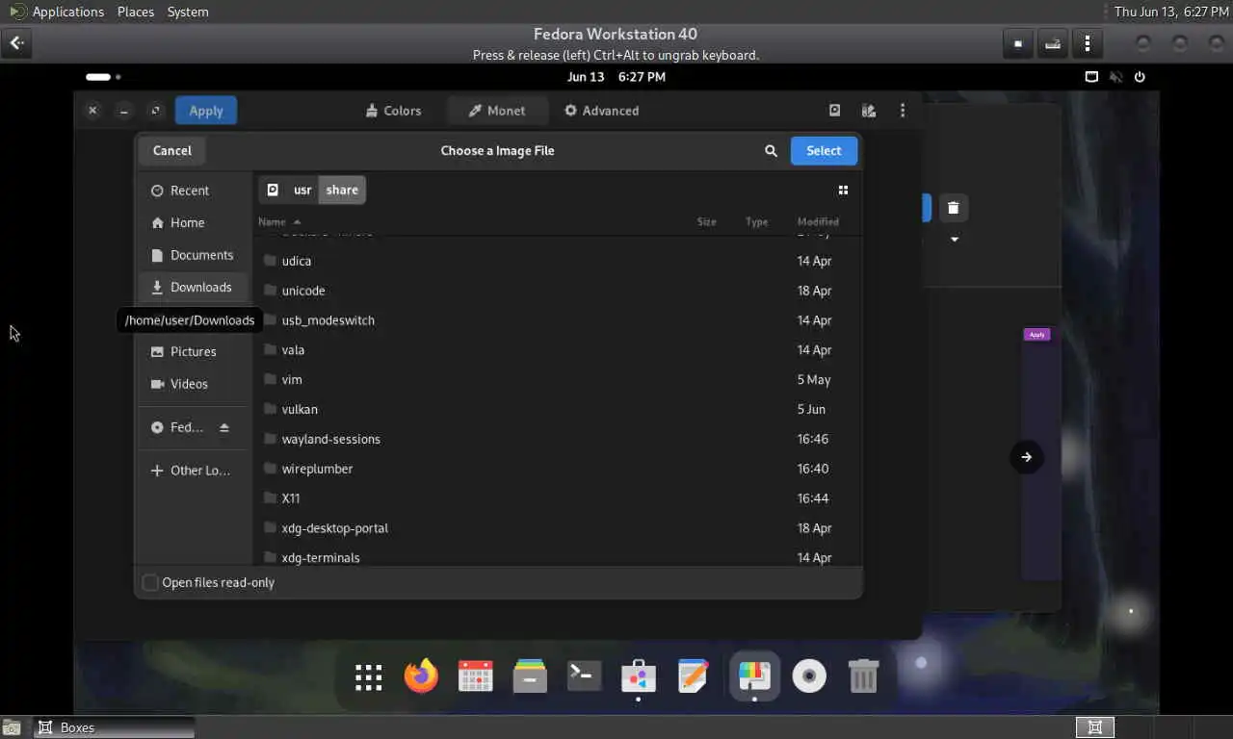Open the Gradience three-dot main menu
This screenshot has width=1233, height=739.
coord(903,111)
